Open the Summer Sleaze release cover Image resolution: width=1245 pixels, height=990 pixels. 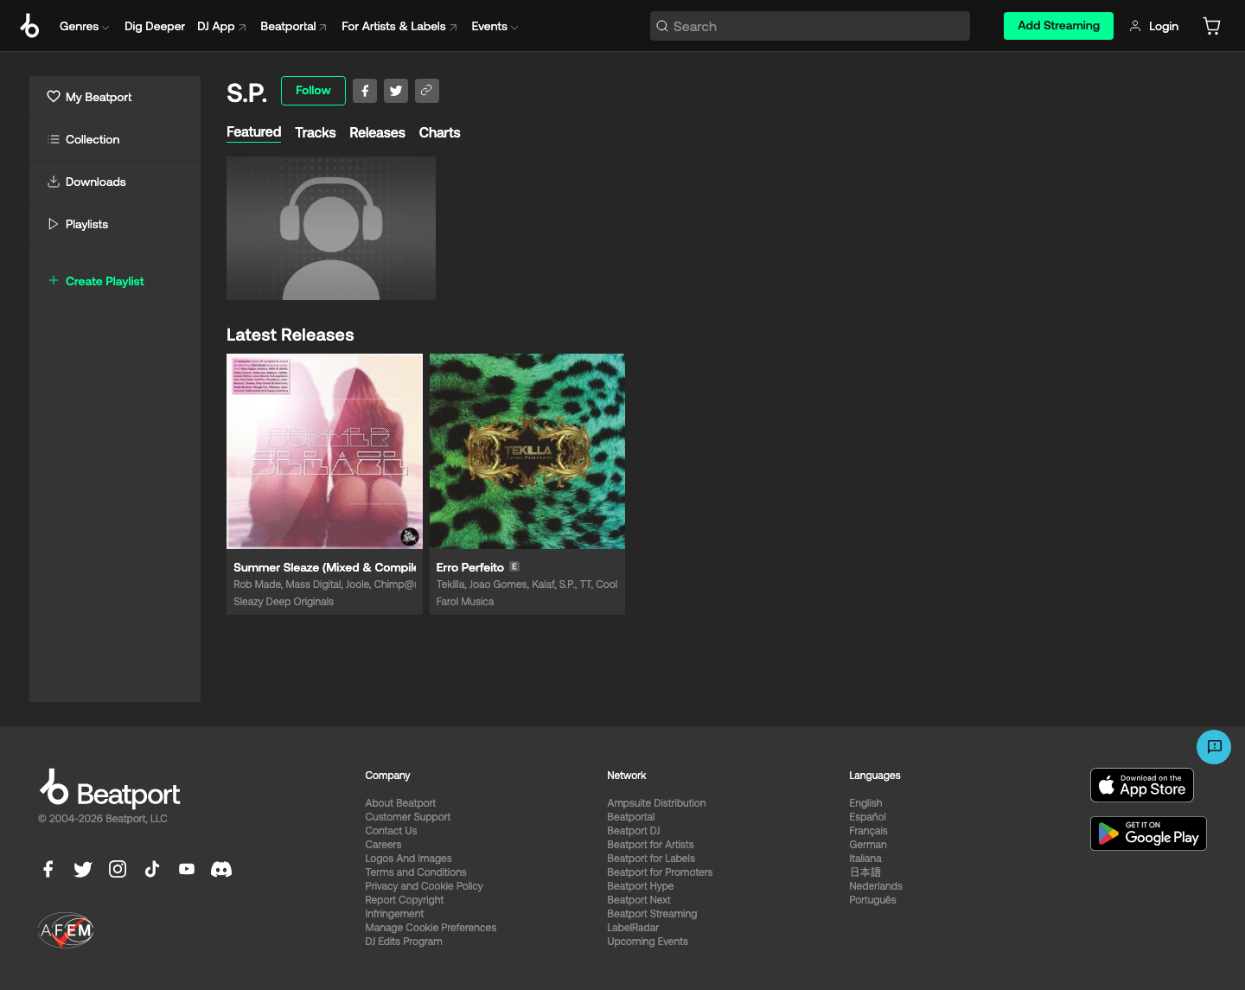(324, 451)
